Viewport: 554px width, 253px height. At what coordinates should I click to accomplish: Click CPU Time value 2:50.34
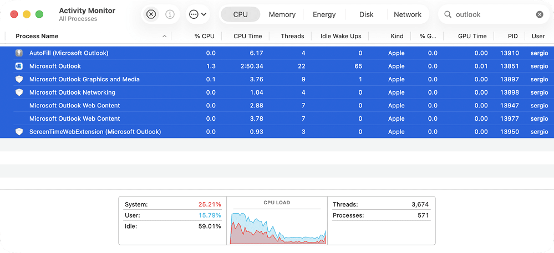(251, 66)
